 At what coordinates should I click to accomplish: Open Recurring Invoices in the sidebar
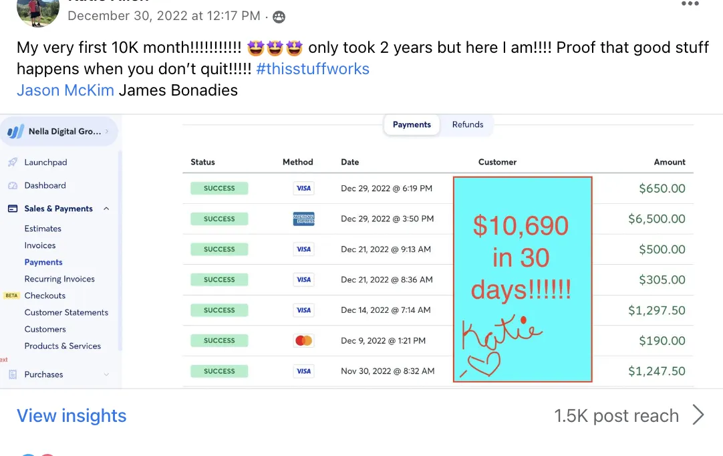pyautogui.click(x=59, y=279)
